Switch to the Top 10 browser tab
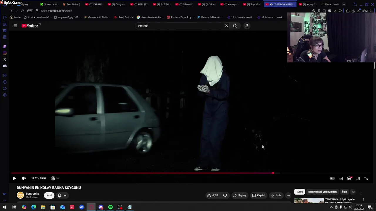Screen dimensions: 376x211 coord(252,4)
